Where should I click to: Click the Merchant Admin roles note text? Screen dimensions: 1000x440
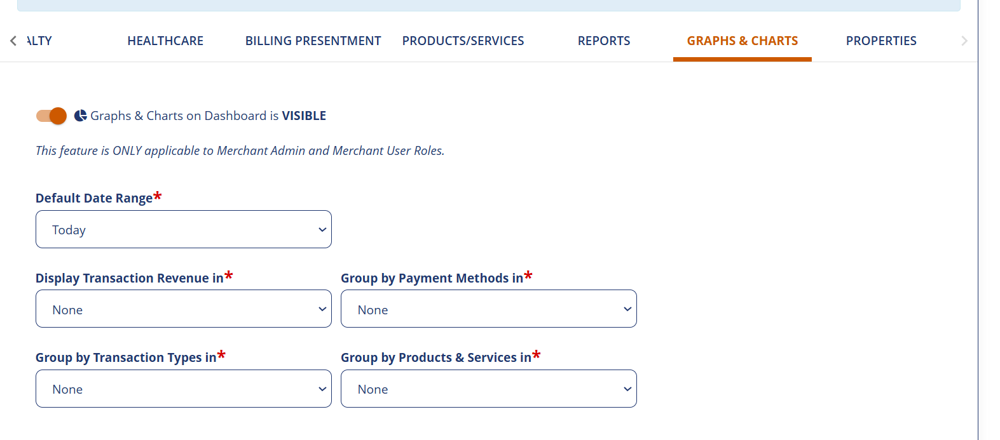[x=240, y=150]
